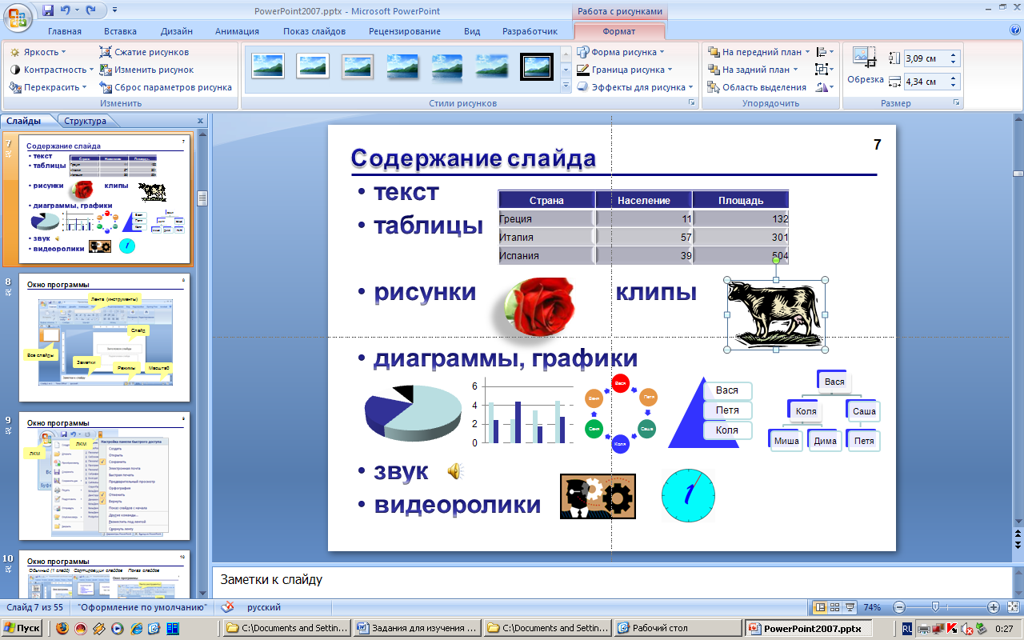Close the slides panel with X
Screen dimensions: 1024x640
click(200, 122)
